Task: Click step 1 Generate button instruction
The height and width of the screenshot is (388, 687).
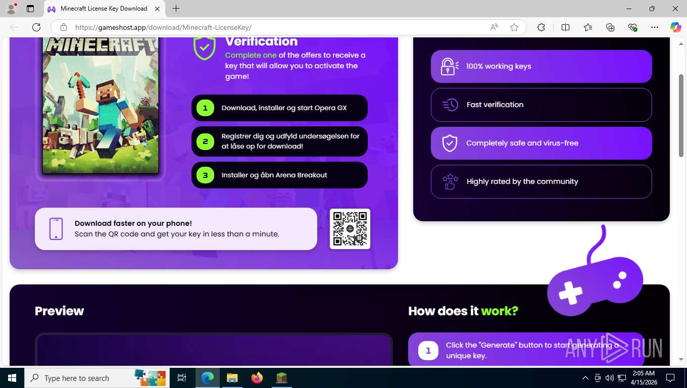Action: coord(526,350)
